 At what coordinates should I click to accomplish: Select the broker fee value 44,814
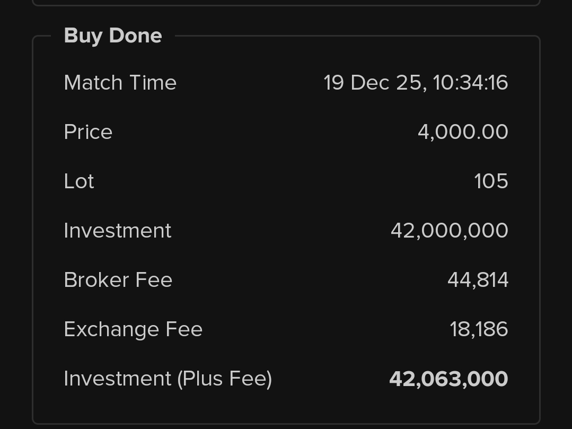(x=478, y=280)
